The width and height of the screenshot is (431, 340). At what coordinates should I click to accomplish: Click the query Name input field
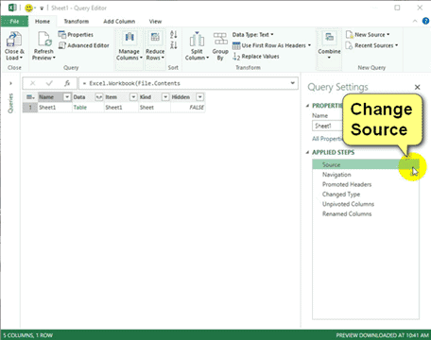[x=328, y=126]
